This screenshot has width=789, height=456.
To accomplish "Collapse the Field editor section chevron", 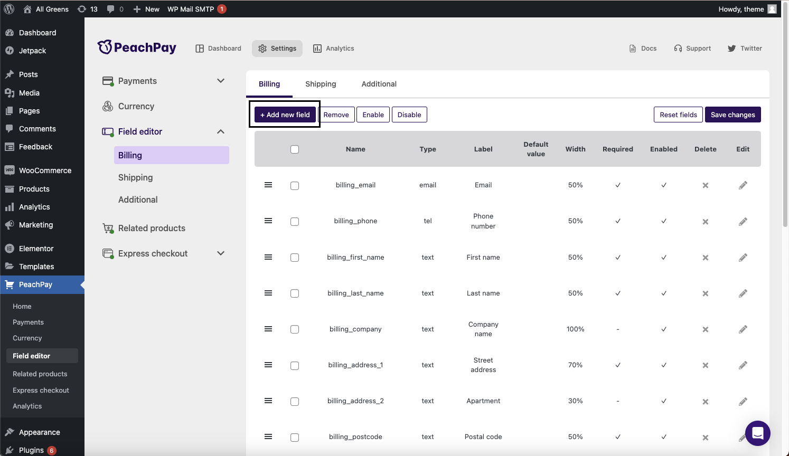I will pos(221,131).
